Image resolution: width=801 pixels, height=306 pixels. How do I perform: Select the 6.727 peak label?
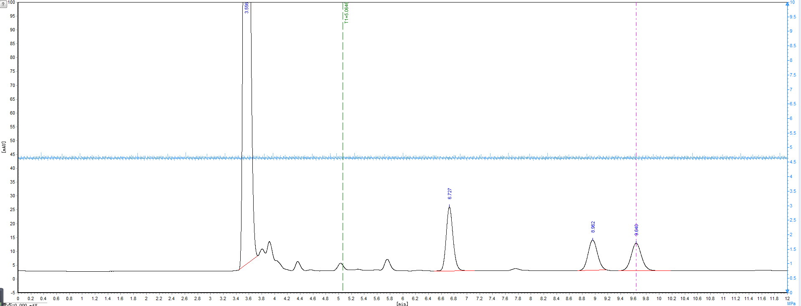(x=450, y=194)
